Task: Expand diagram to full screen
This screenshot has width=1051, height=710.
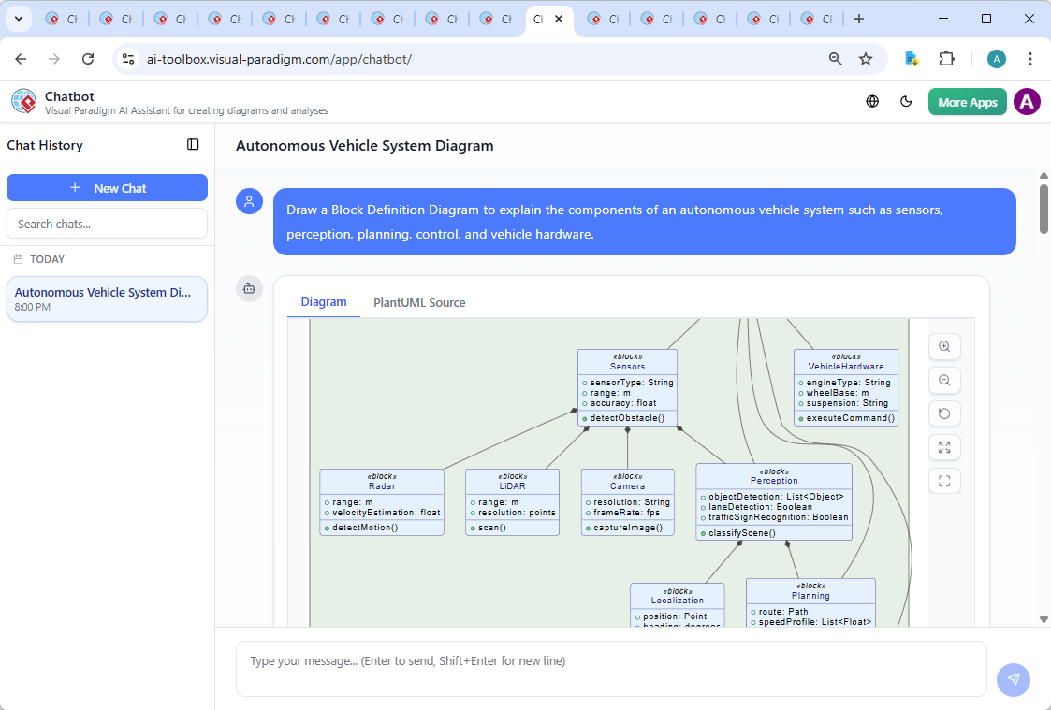Action: [944, 447]
